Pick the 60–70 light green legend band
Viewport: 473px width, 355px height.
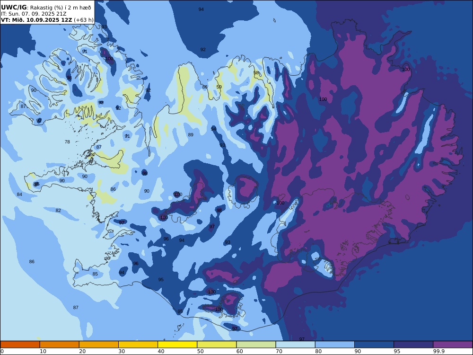click(x=256, y=345)
